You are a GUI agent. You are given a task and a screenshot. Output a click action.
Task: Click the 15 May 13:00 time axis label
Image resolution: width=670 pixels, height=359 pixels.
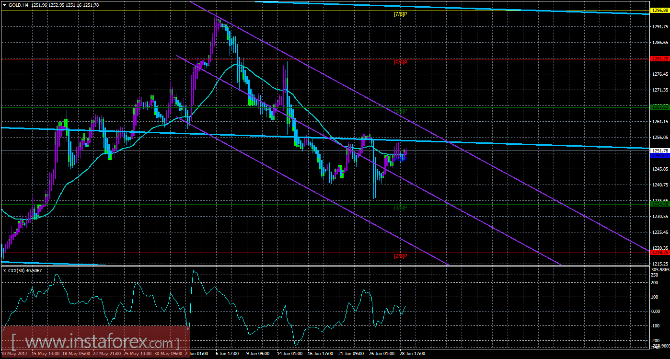tap(46, 354)
